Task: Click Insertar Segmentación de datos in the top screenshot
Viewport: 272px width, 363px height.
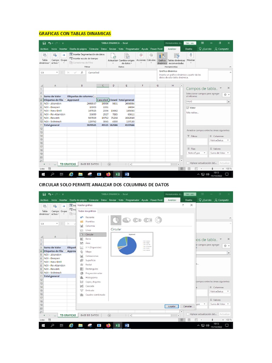Action: pyautogui.click(x=87, y=54)
